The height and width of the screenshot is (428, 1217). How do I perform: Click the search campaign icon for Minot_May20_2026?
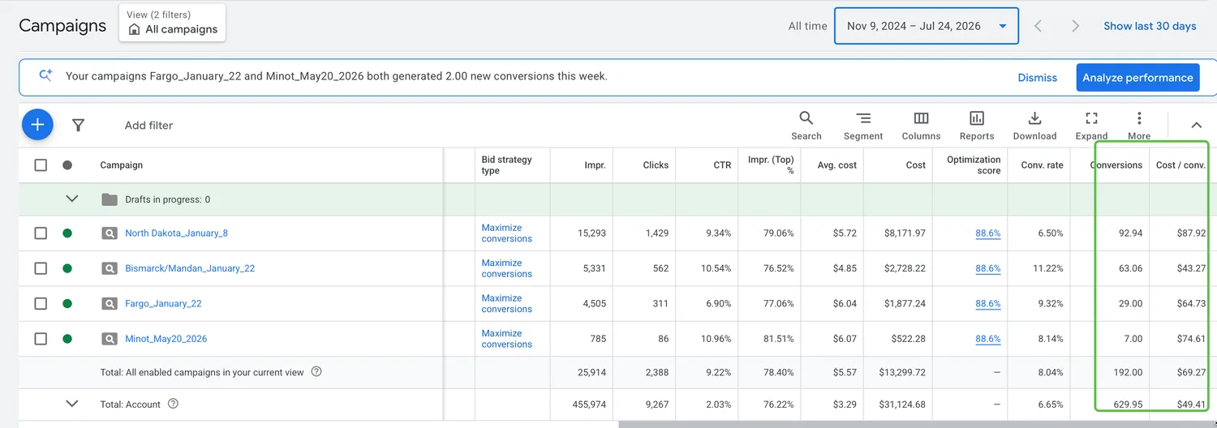tap(110, 339)
